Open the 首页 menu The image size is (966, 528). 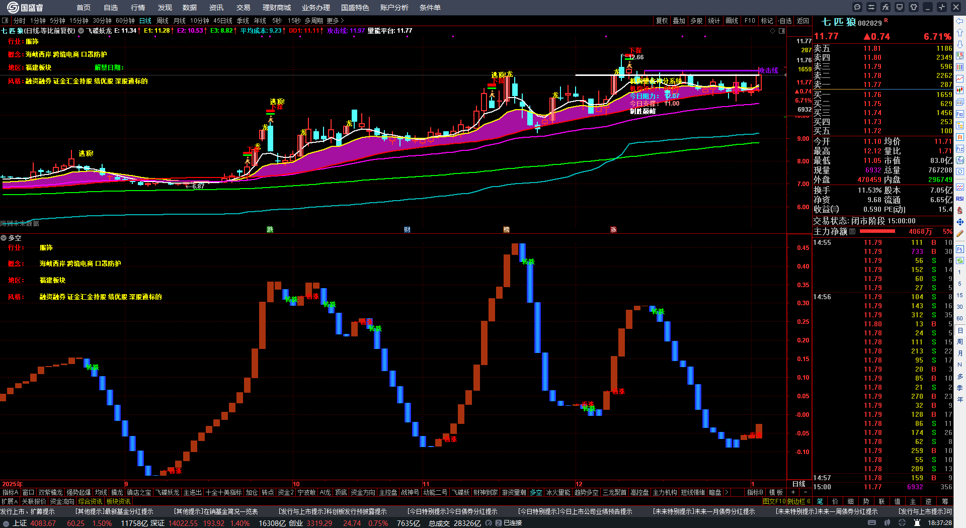tap(84, 8)
